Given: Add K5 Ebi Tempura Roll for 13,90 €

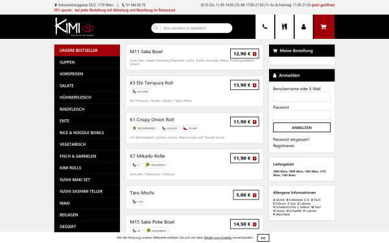Looking at the screenshot, I should click(x=244, y=85).
